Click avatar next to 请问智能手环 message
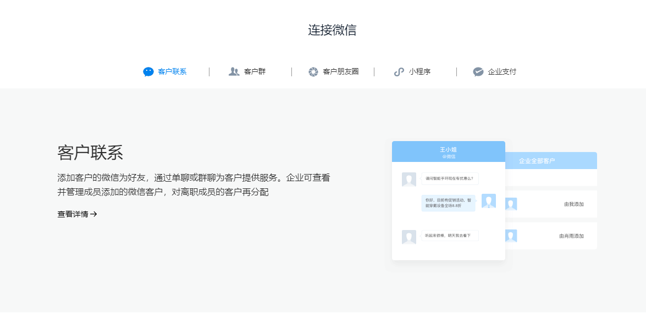The width and height of the screenshot is (646, 314). pos(408,180)
